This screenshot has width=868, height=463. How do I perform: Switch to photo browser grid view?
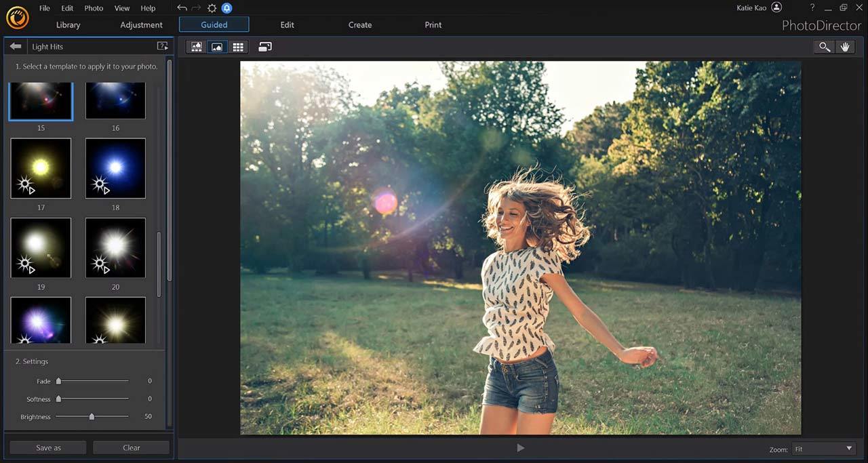[x=238, y=47]
